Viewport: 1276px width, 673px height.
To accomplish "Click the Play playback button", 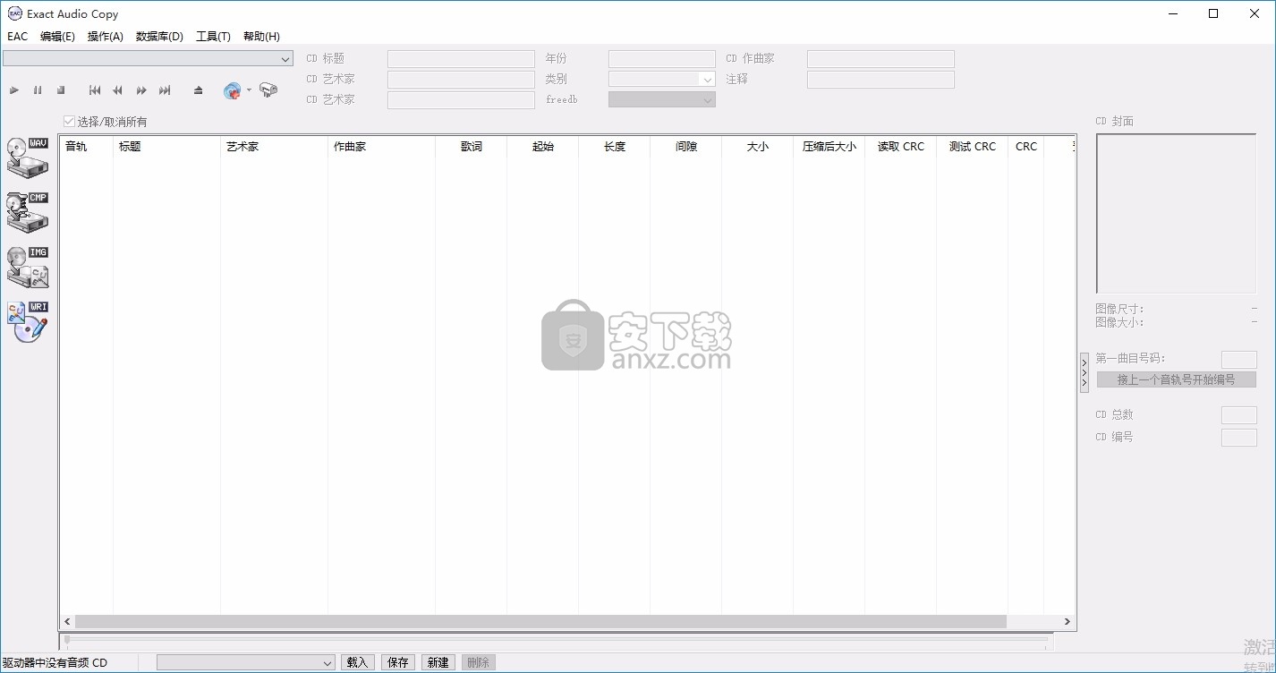I will coord(14,90).
